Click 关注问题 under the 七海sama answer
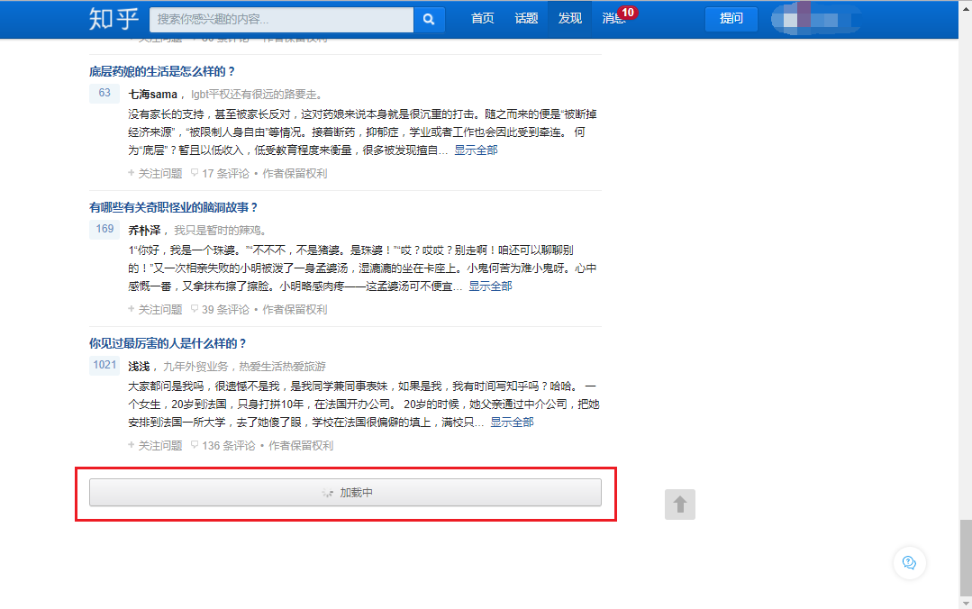The width and height of the screenshot is (972, 609). (155, 174)
